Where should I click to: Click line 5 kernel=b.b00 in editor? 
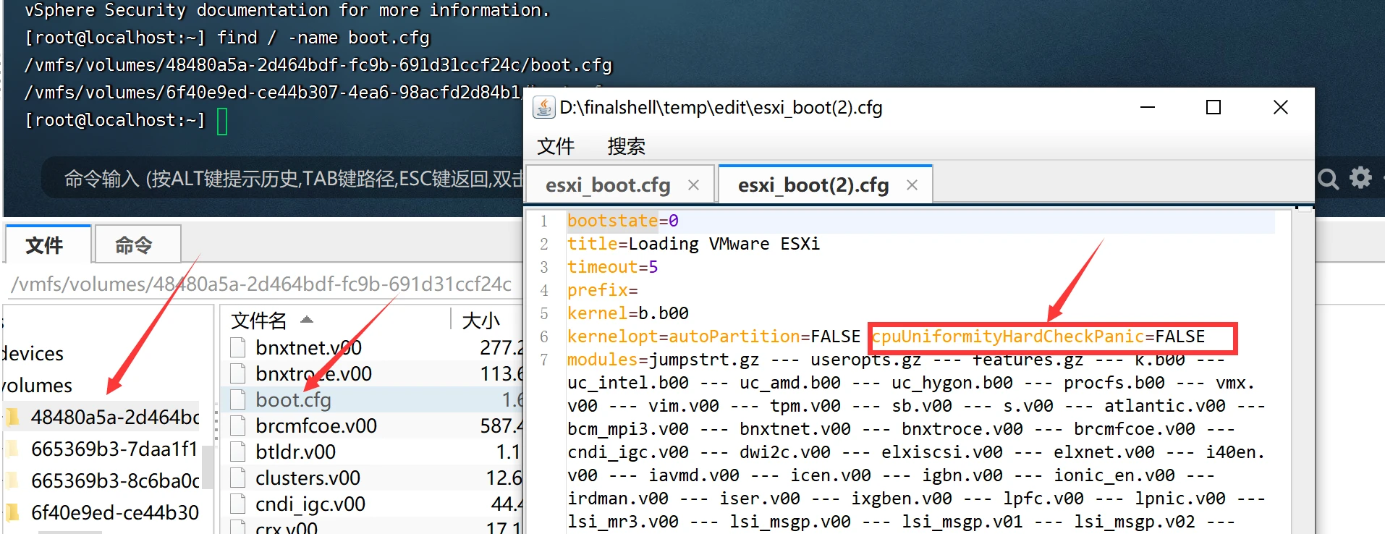pyautogui.click(x=628, y=313)
